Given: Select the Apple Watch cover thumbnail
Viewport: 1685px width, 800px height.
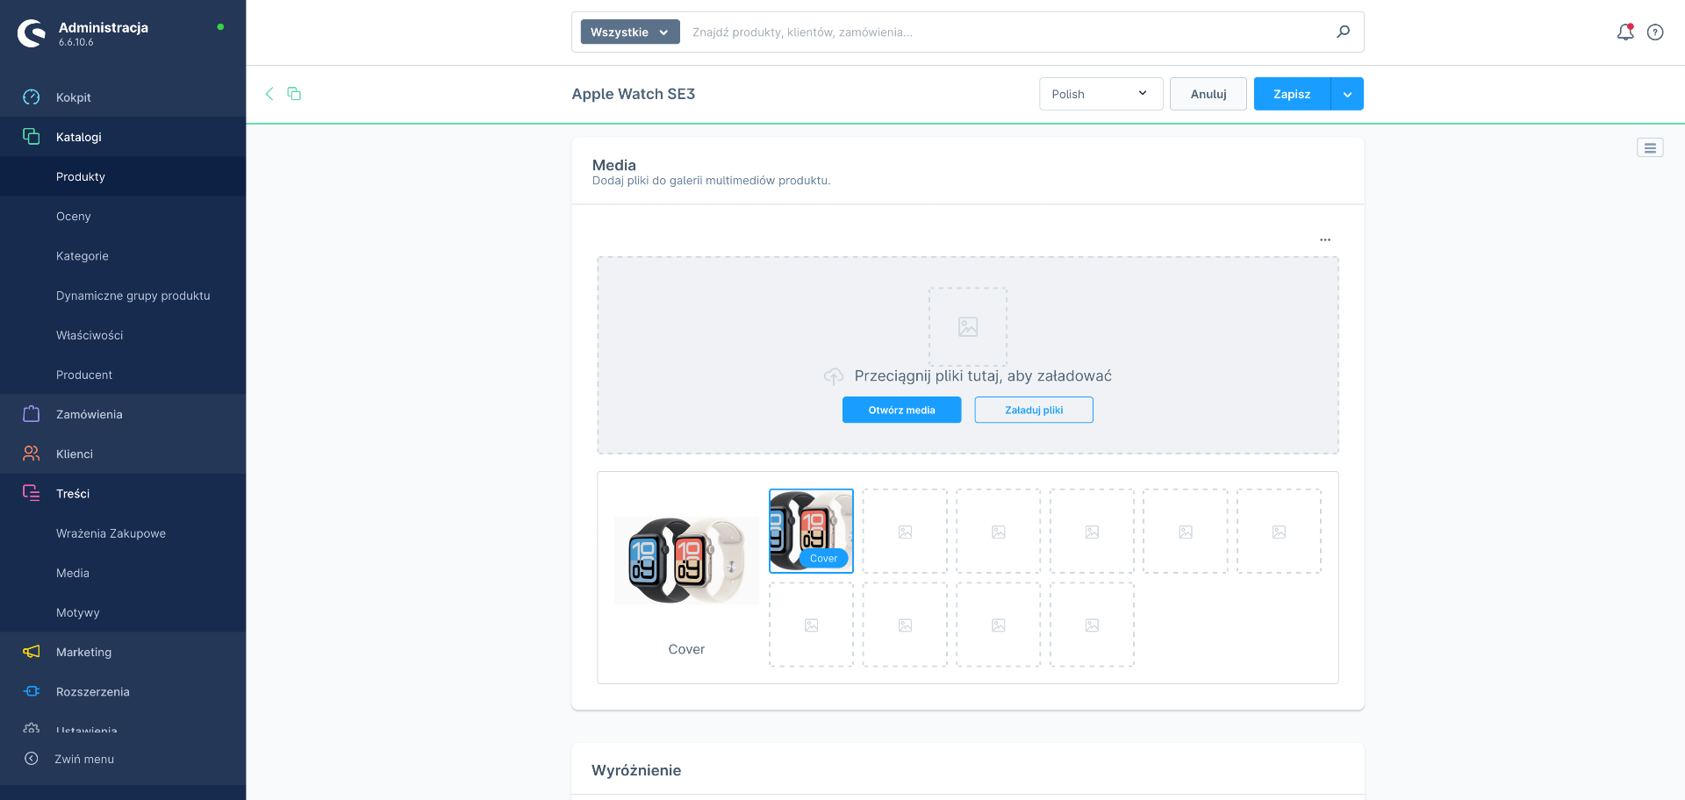Looking at the screenshot, I should (811, 529).
